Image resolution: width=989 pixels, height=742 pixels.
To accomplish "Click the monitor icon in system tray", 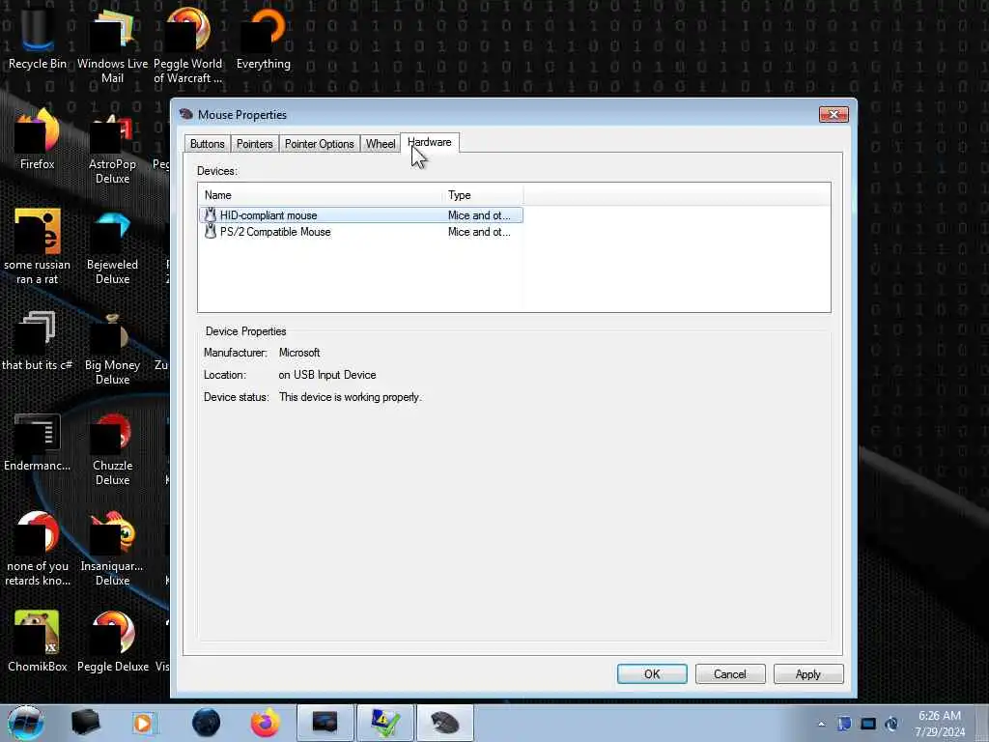I will coord(868,724).
